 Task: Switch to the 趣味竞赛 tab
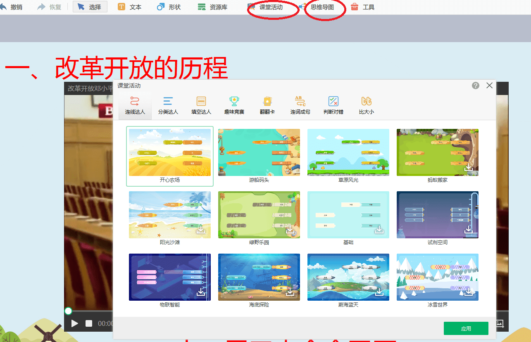pos(234,105)
